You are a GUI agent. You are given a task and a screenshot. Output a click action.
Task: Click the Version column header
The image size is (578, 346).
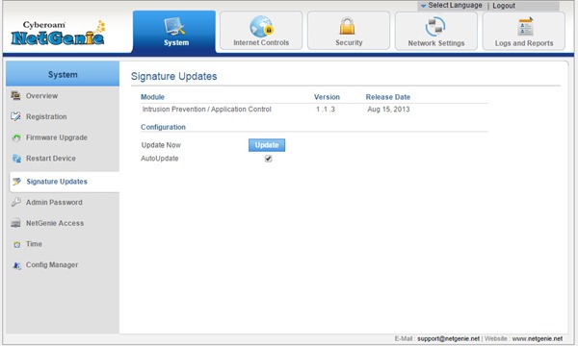[327, 97]
